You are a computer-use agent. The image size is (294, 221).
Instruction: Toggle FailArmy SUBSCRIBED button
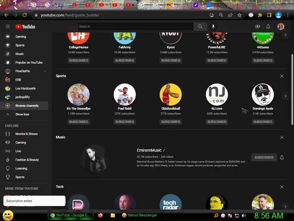point(125,60)
